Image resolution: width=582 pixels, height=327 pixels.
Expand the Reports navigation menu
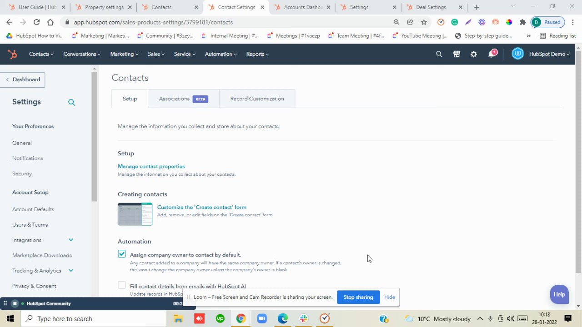[257, 54]
